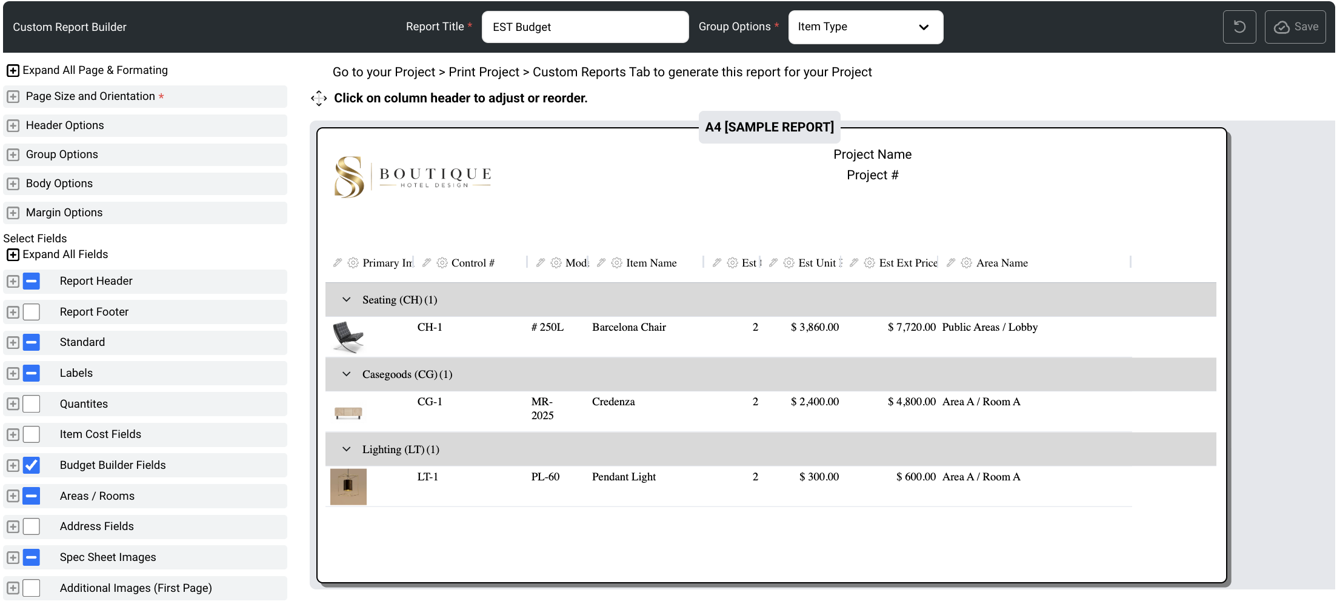Click the Boutique Hotel Design logo
The width and height of the screenshot is (1337, 607).
tap(413, 177)
